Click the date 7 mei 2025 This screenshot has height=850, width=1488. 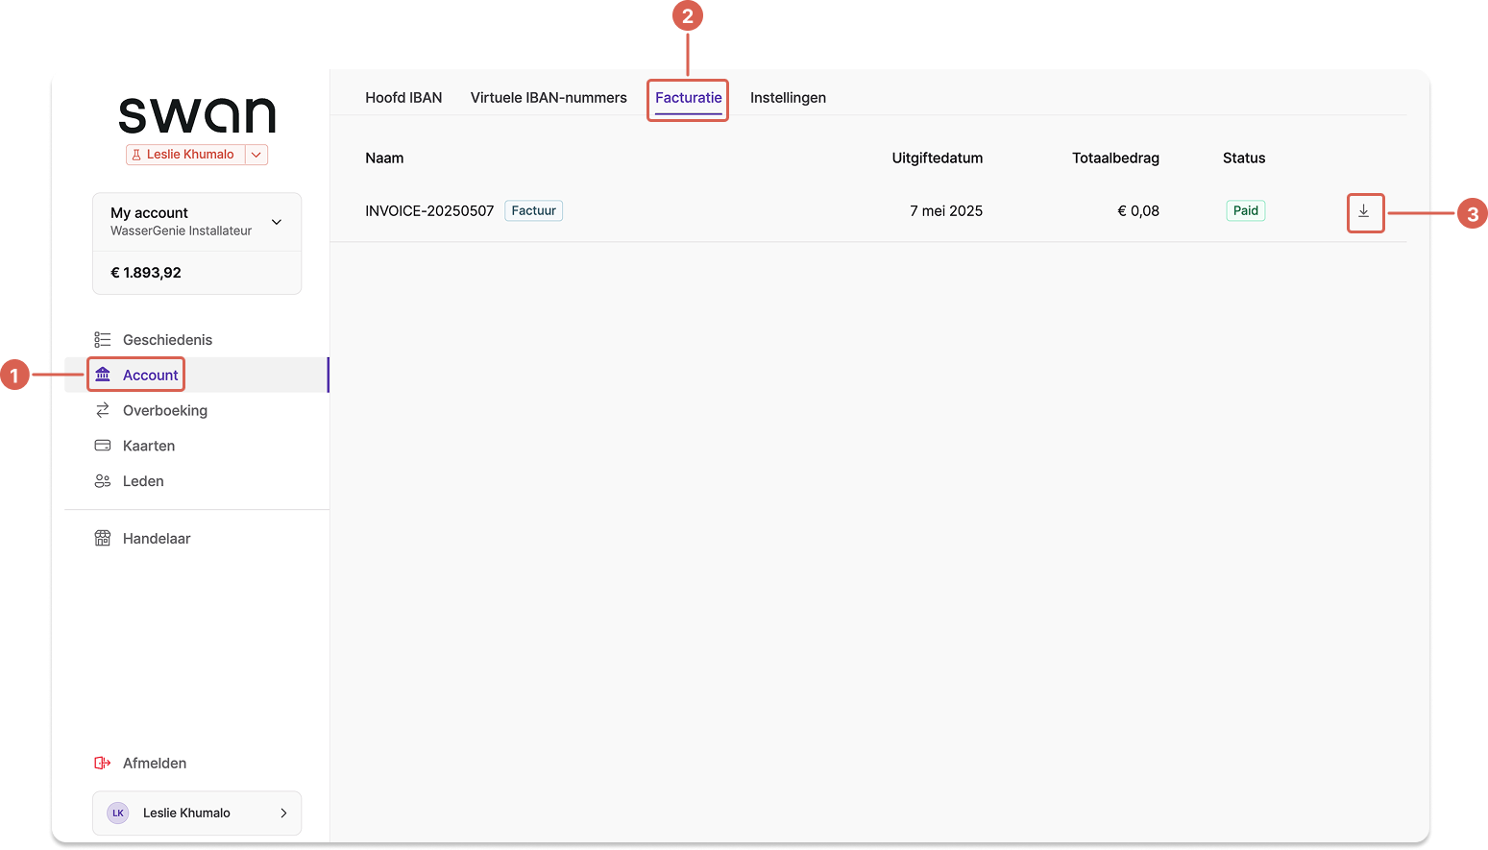point(946,211)
